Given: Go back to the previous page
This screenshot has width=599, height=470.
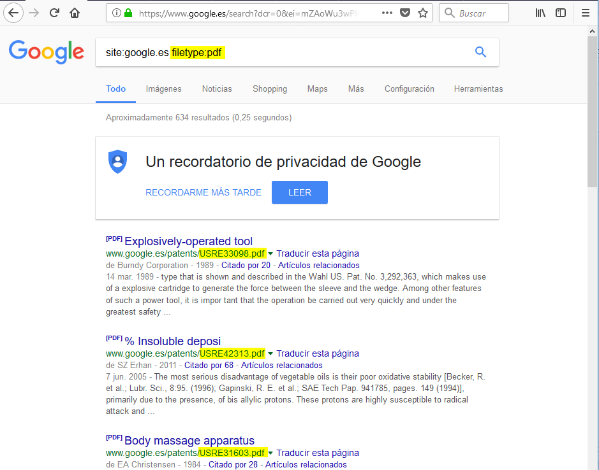Looking at the screenshot, I should [x=13, y=13].
